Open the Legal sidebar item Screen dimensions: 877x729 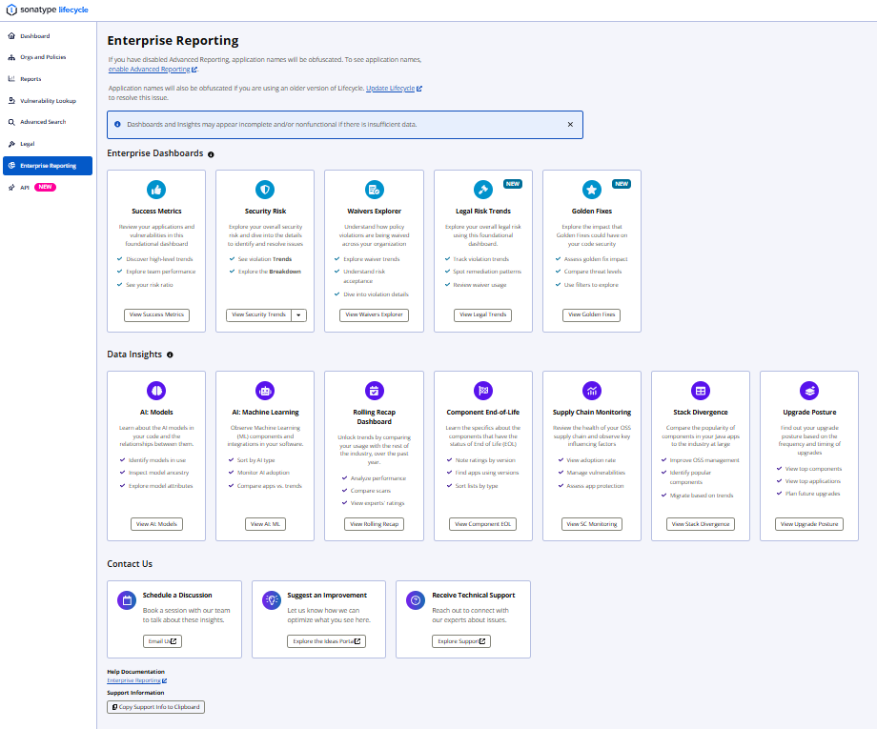point(48,144)
